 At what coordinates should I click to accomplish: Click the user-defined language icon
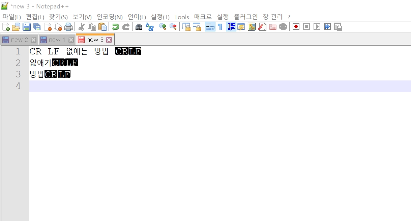(x=241, y=27)
